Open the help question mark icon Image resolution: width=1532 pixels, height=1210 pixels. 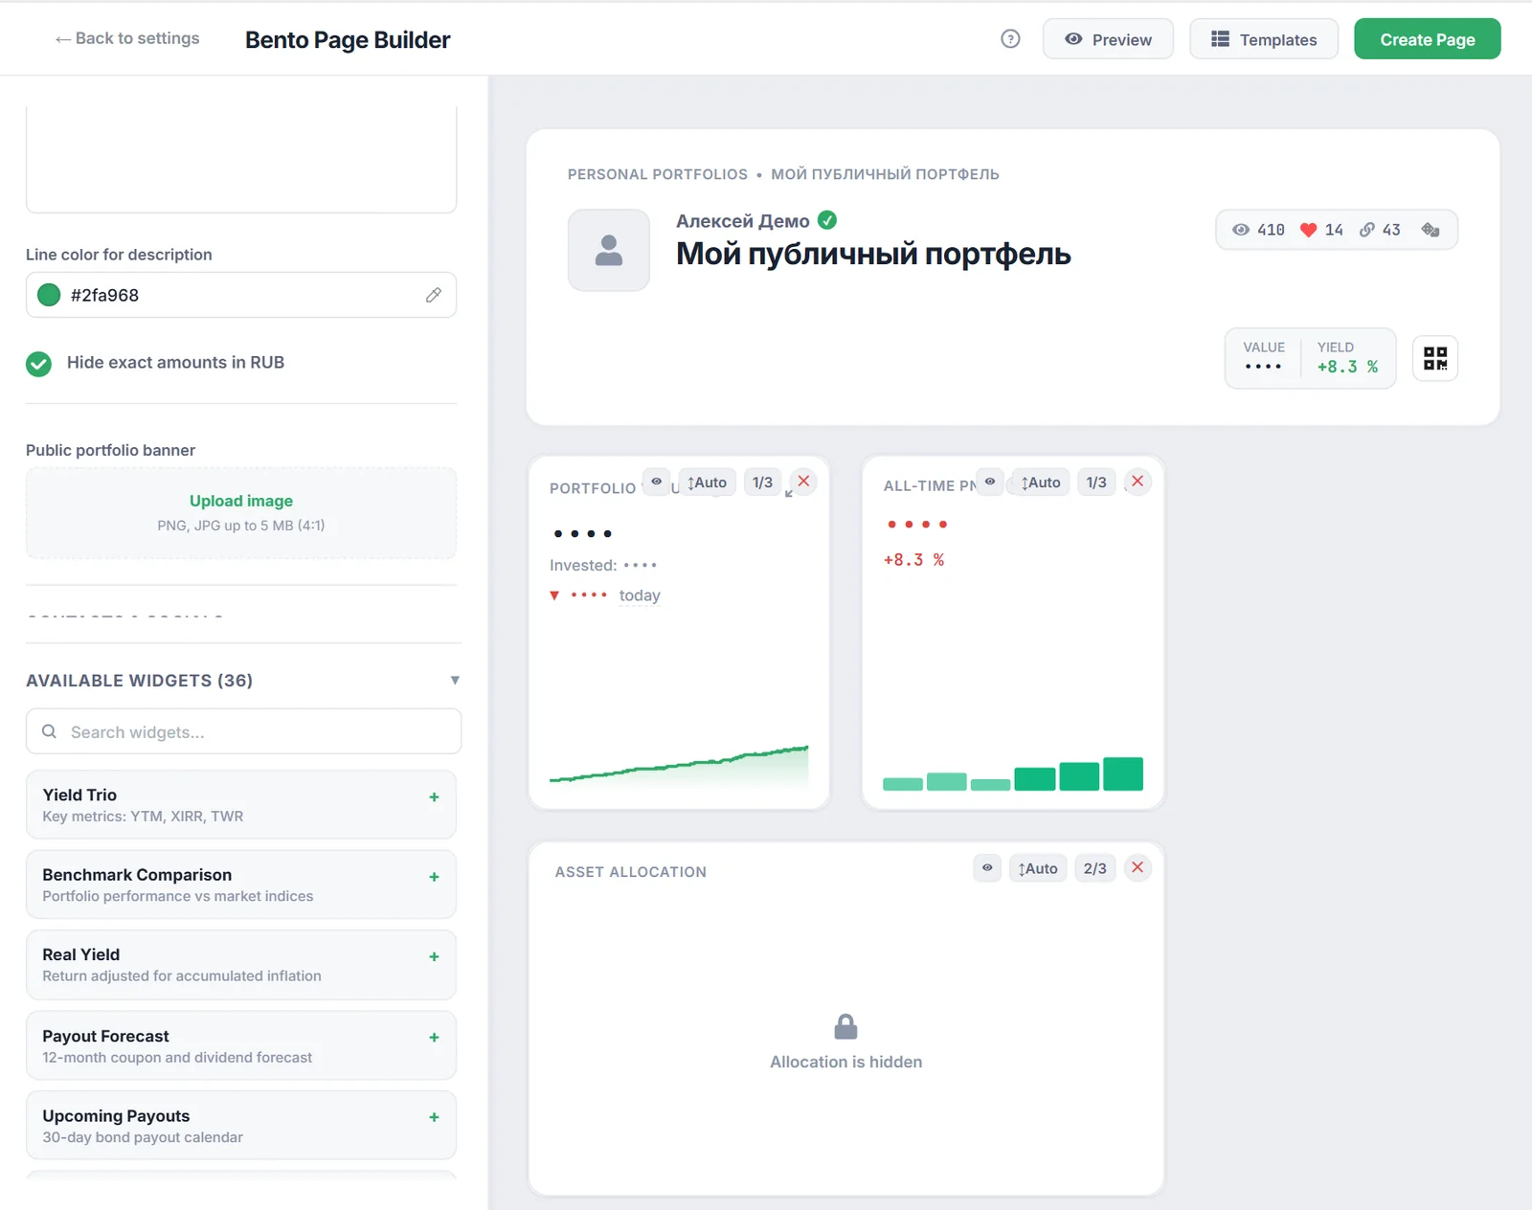coord(1010,39)
